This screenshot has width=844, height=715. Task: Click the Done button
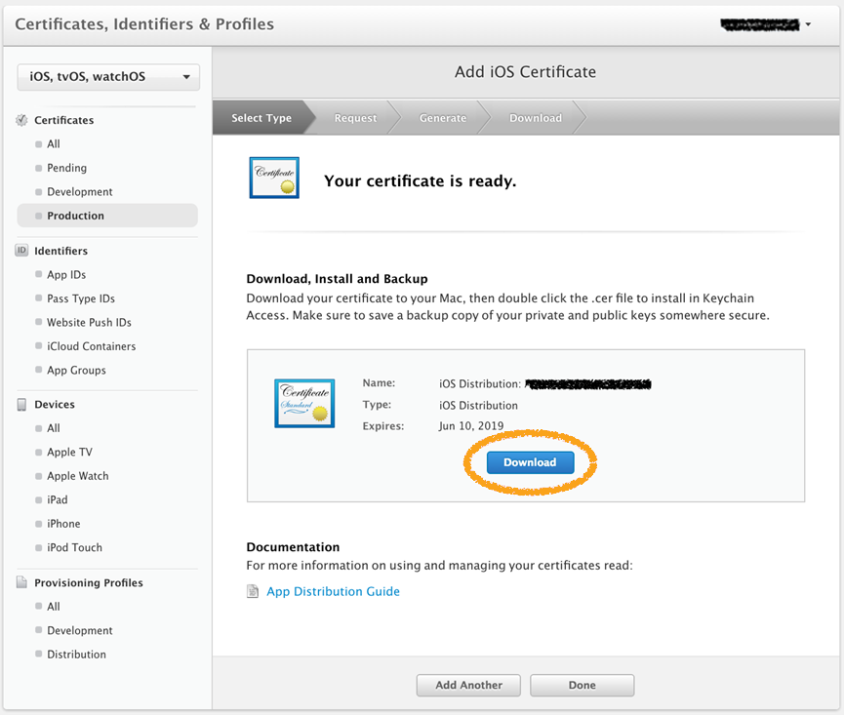click(x=582, y=685)
